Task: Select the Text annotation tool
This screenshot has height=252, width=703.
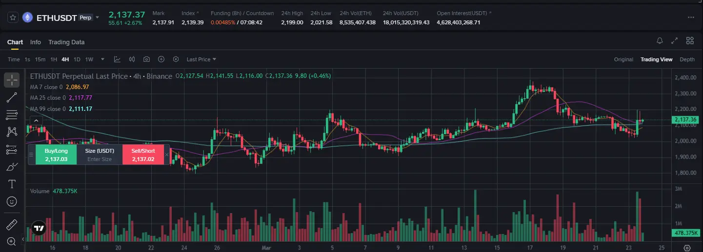Action: (12, 184)
